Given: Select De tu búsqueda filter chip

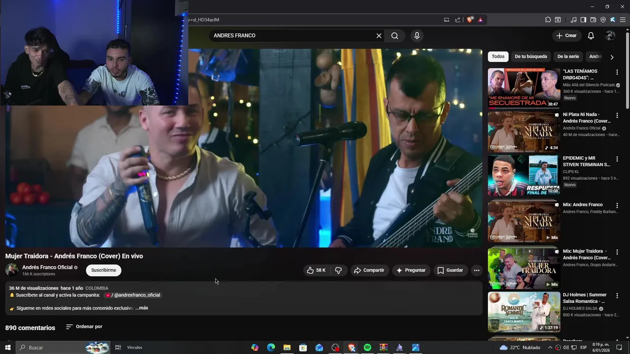Looking at the screenshot, I should [531, 57].
